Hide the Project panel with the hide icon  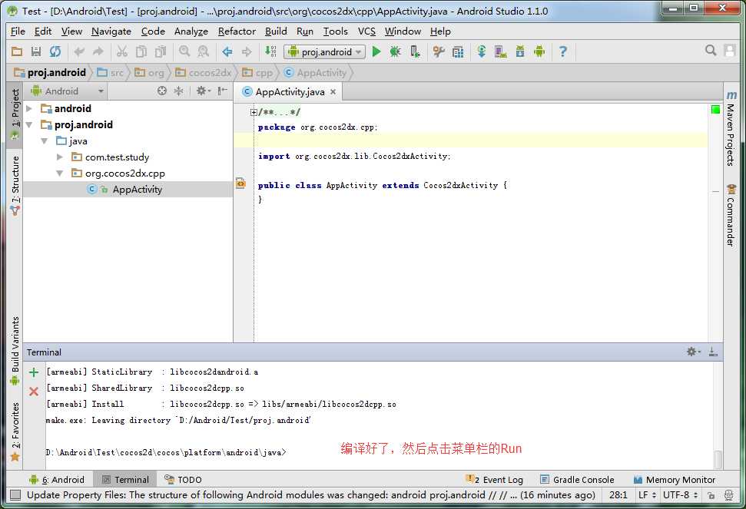222,91
